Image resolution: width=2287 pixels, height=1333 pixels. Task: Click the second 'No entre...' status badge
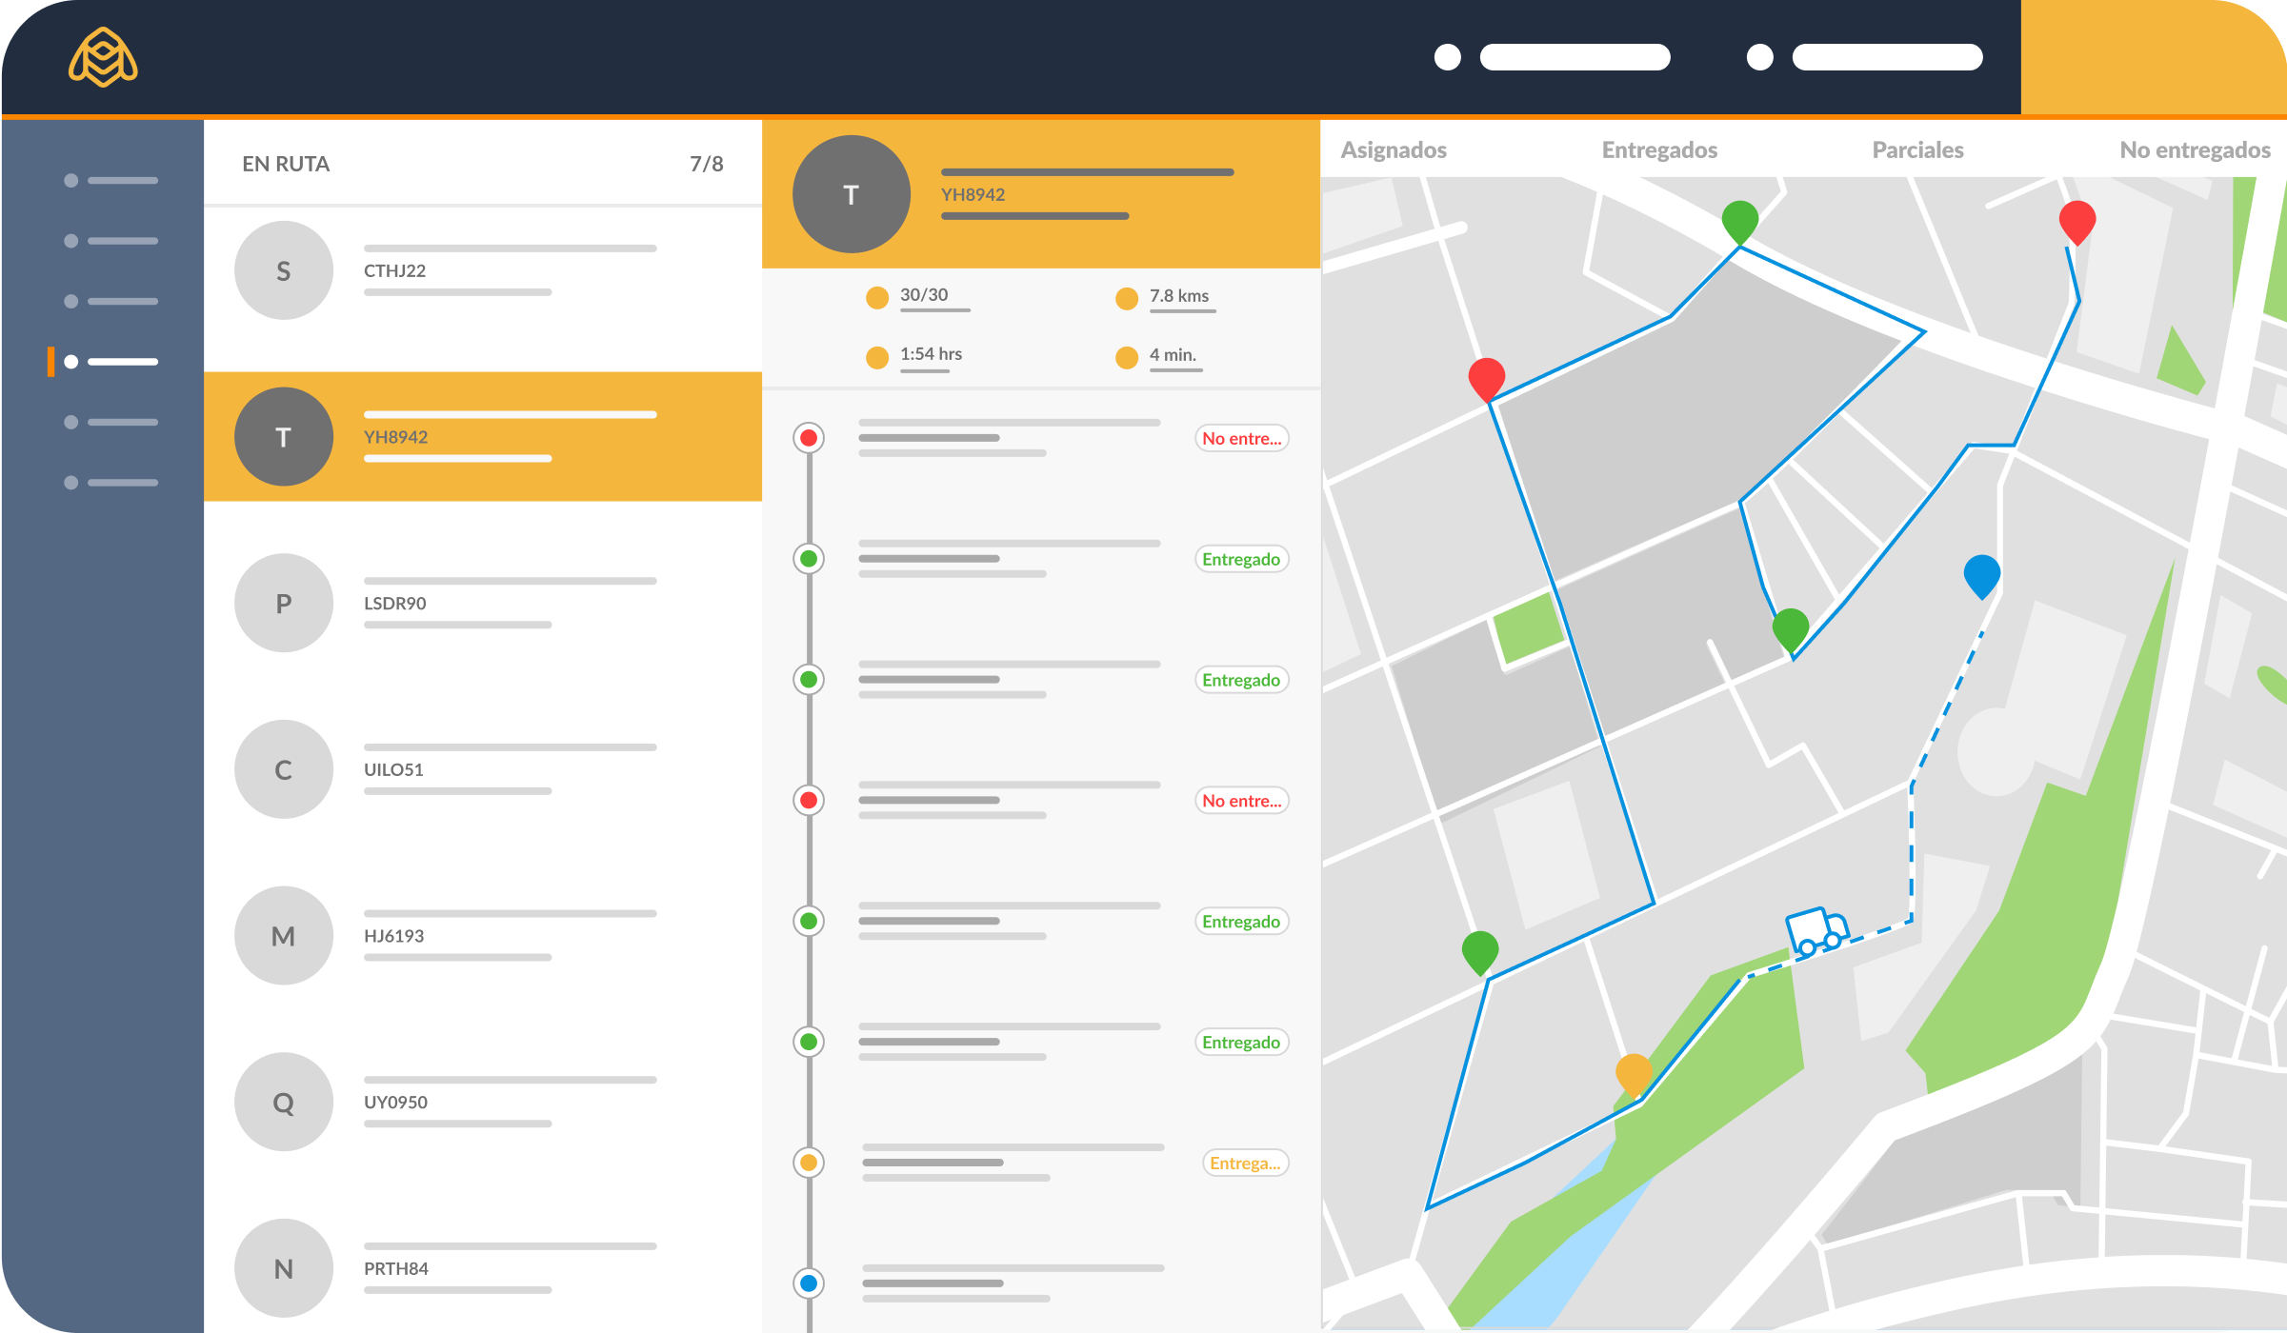click(1242, 801)
